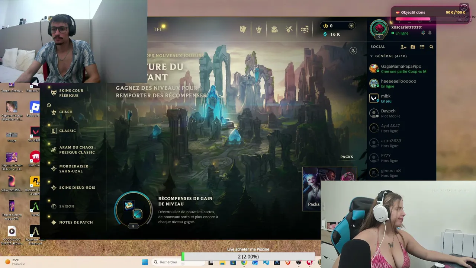Click the Récompenses de gain de niveau heading
The height and width of the screenshot is (268, 476).
[x=186, y=201]
